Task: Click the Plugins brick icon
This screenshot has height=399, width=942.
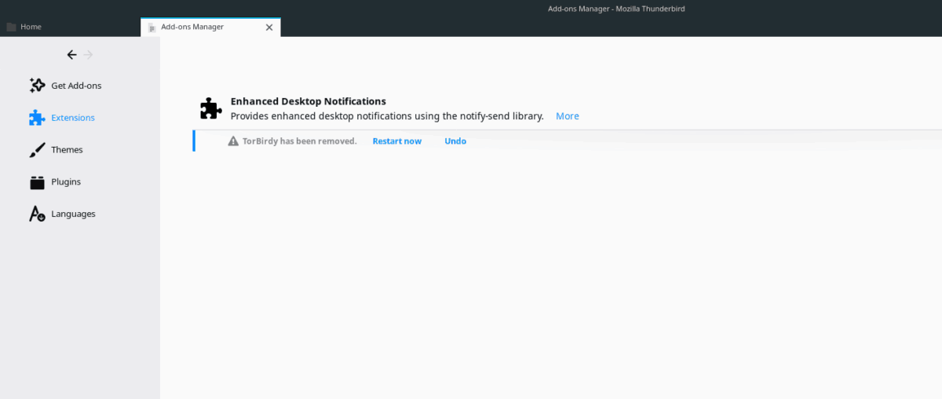Action: [x=37, y=182]
